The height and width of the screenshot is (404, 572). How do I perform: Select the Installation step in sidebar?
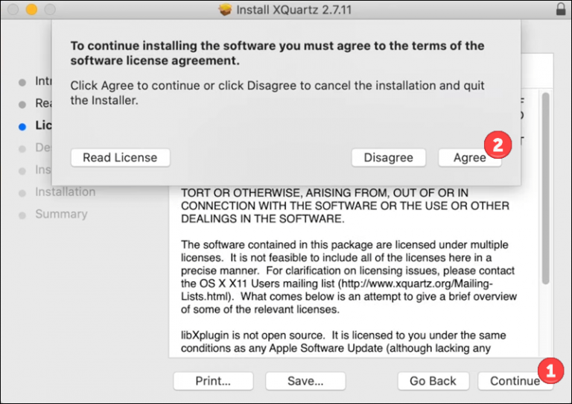pyautogui.click(x=66, y=192)
